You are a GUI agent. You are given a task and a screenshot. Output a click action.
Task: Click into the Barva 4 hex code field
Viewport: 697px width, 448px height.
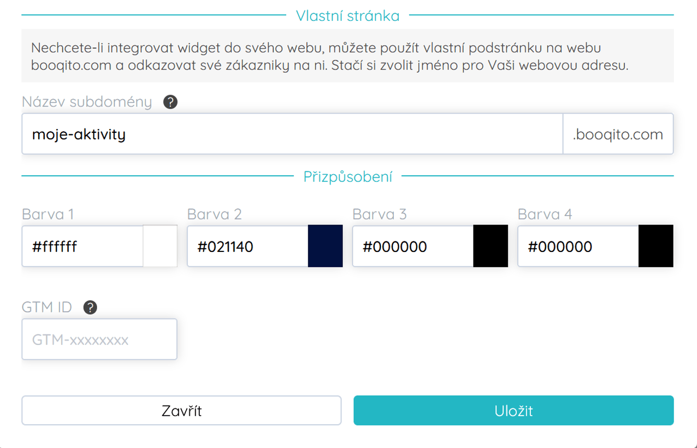coord(579,246)
